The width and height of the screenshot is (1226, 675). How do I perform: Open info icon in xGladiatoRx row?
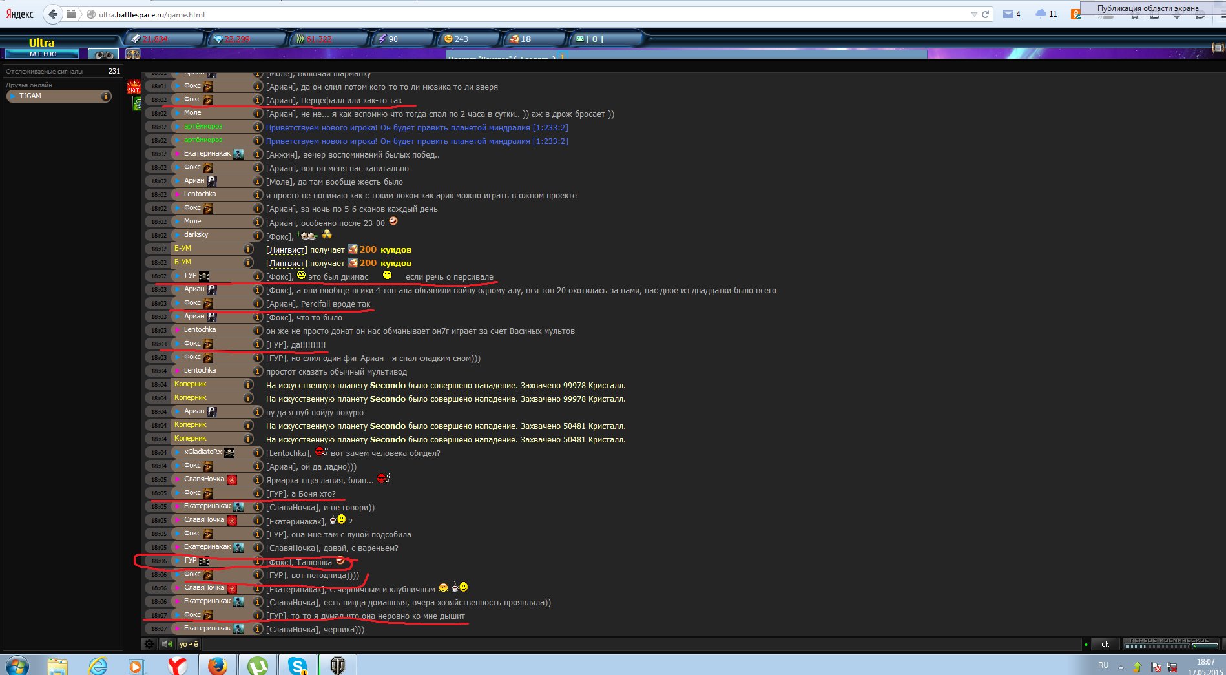coord(258,453)
